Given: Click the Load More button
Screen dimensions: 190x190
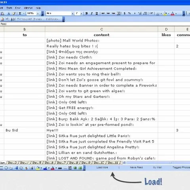Looking at the screenshot, I should (x=102, y=167).
